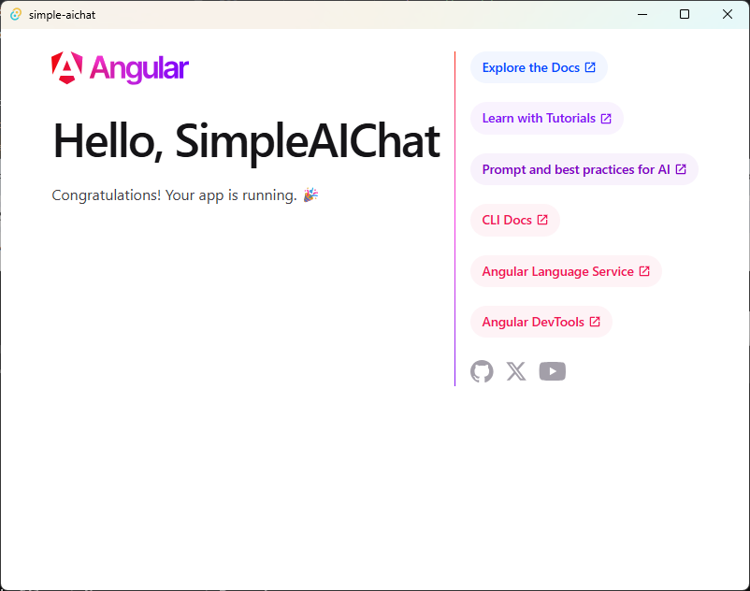Maximize the simple-aichat window
Screen dimensions: 750x591
coord(685,15)
